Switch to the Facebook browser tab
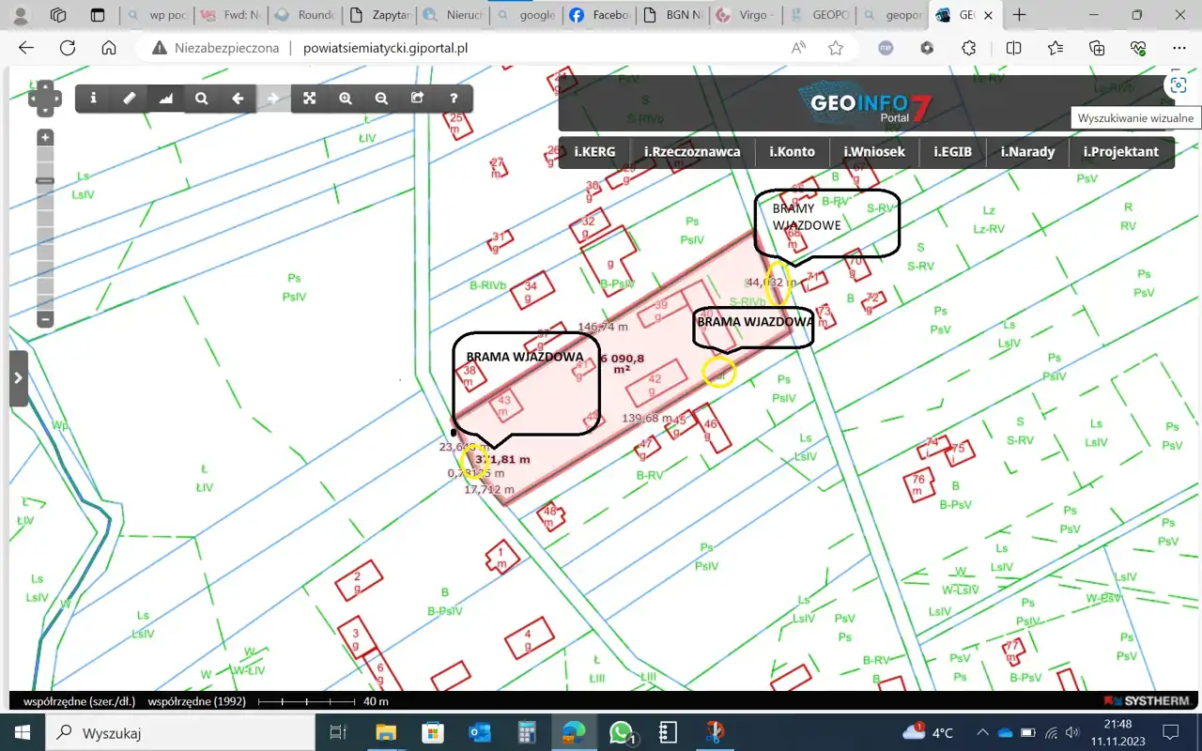1202x751 pixels. [598, 15]
